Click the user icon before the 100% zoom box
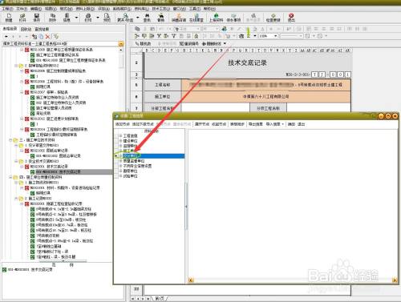This screenshot has width=401, height=302. coord(241,36)
